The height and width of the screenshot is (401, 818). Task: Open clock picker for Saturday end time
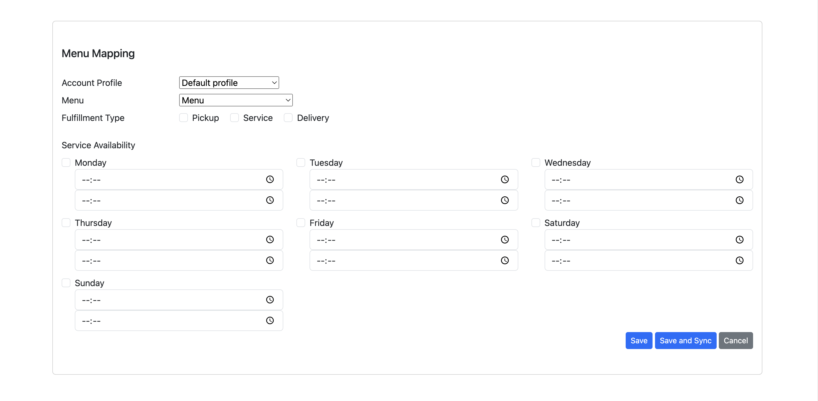740,260
